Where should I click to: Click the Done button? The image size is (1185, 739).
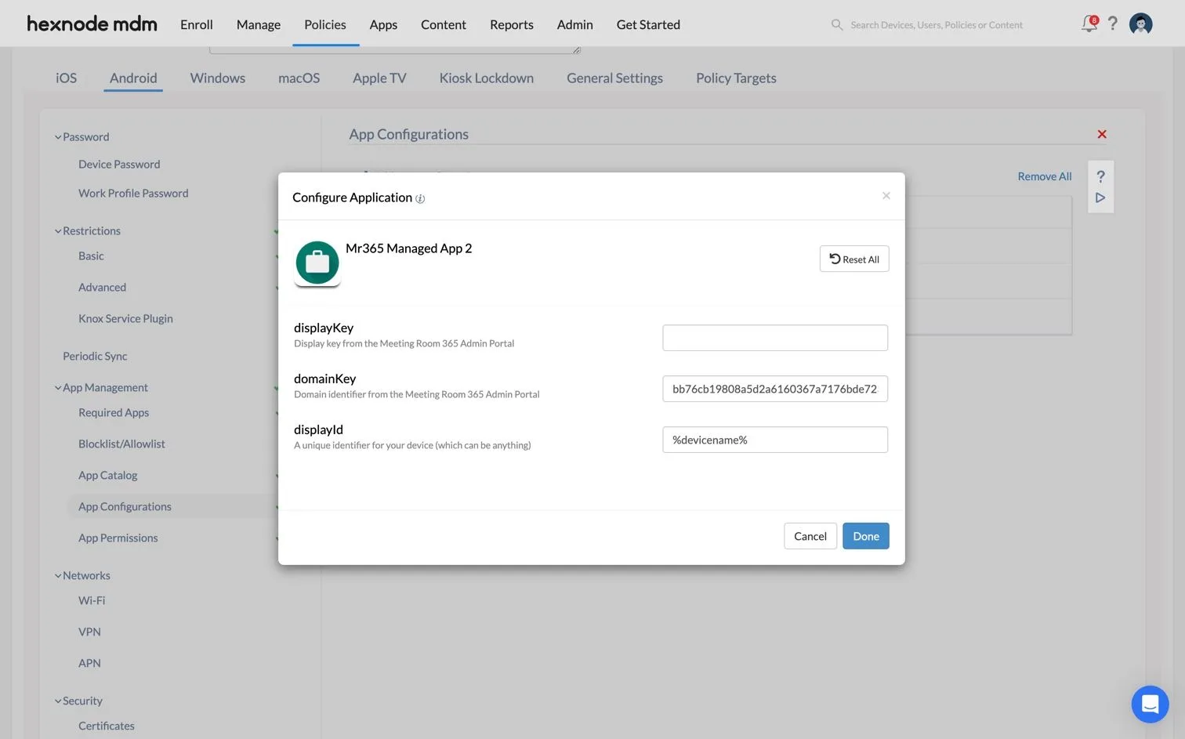pos(866,536)
